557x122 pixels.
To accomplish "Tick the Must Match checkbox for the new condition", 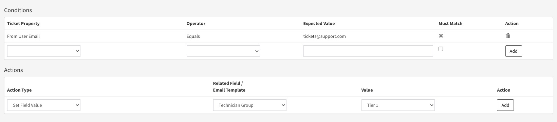I will pyautogui.click(x=441, y=49).
